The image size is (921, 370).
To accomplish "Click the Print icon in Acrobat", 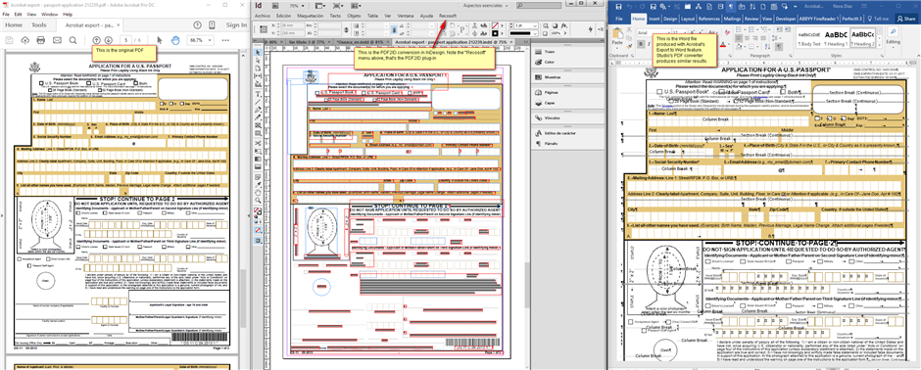I will (41, 40).
